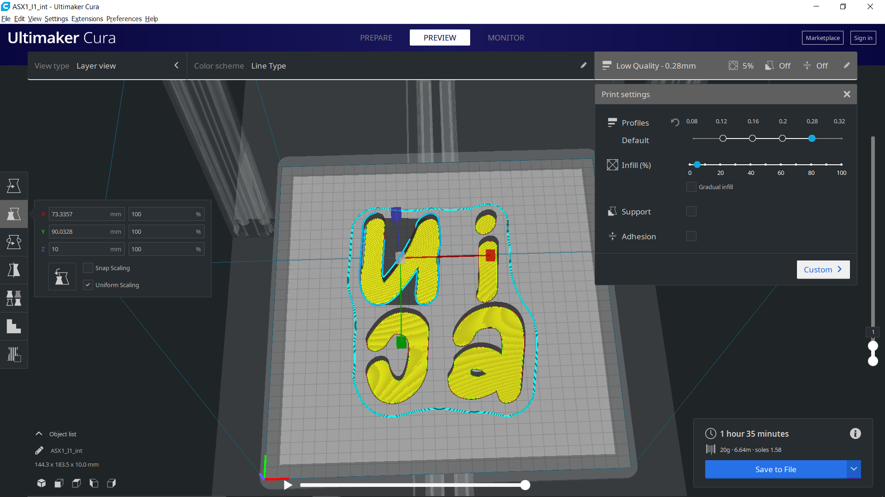Viewport: 885px width, 497px height.
Task: Open print info details icon
Action: [x=855, y=433]
